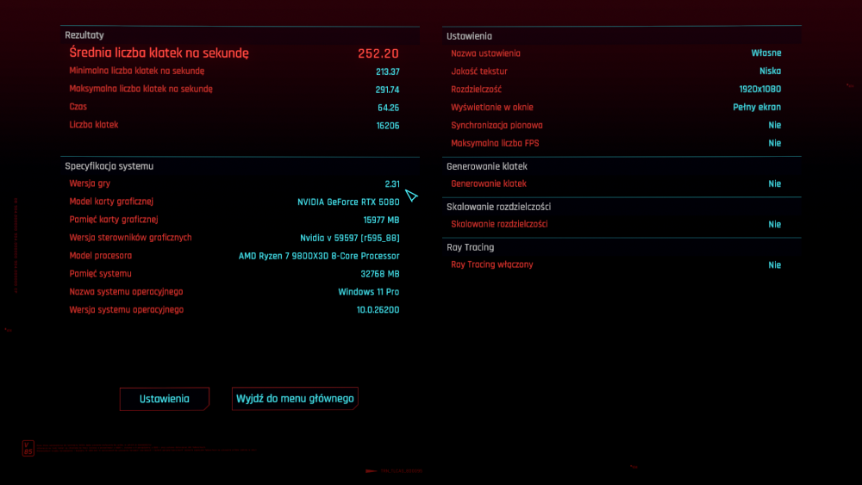Click the Ustawienia section header on the right
Viewport: 862px width, 485px height.
pos(469,36)
